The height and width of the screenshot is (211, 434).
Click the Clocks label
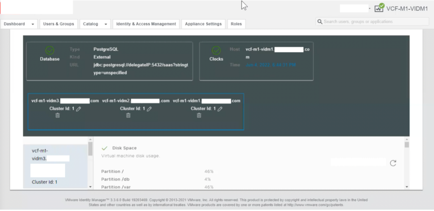coord(216,59)
